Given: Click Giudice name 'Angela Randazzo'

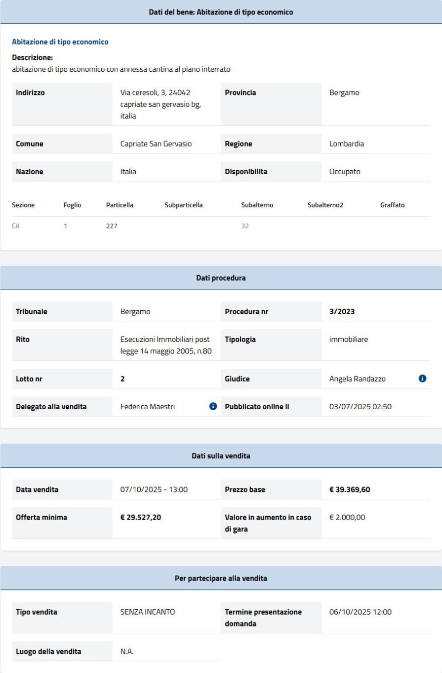Looking at the screenshot, I should [x=358, y=379].
